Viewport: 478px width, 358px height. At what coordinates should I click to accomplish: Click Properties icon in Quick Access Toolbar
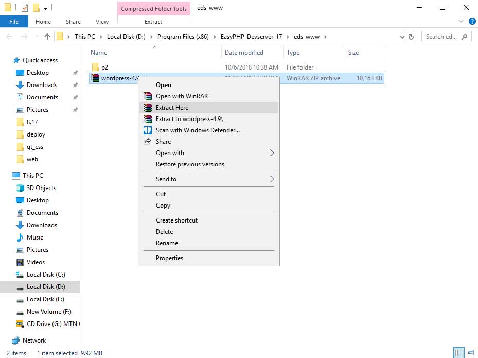pos(25,8)
